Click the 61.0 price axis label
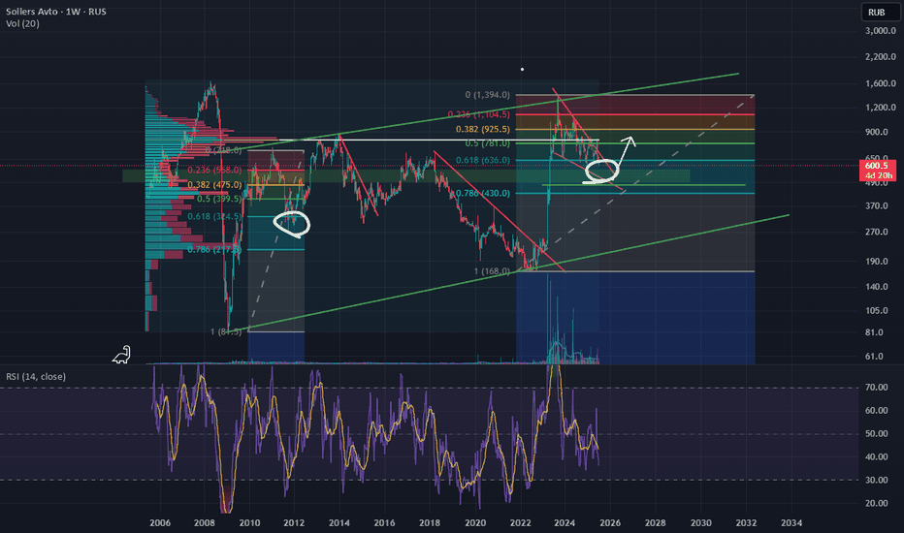 click(874, 356)
